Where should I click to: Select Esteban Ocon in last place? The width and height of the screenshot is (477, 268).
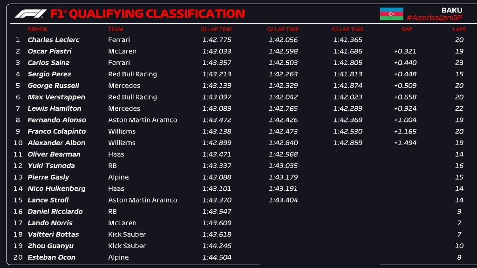(x=51, y=257)
